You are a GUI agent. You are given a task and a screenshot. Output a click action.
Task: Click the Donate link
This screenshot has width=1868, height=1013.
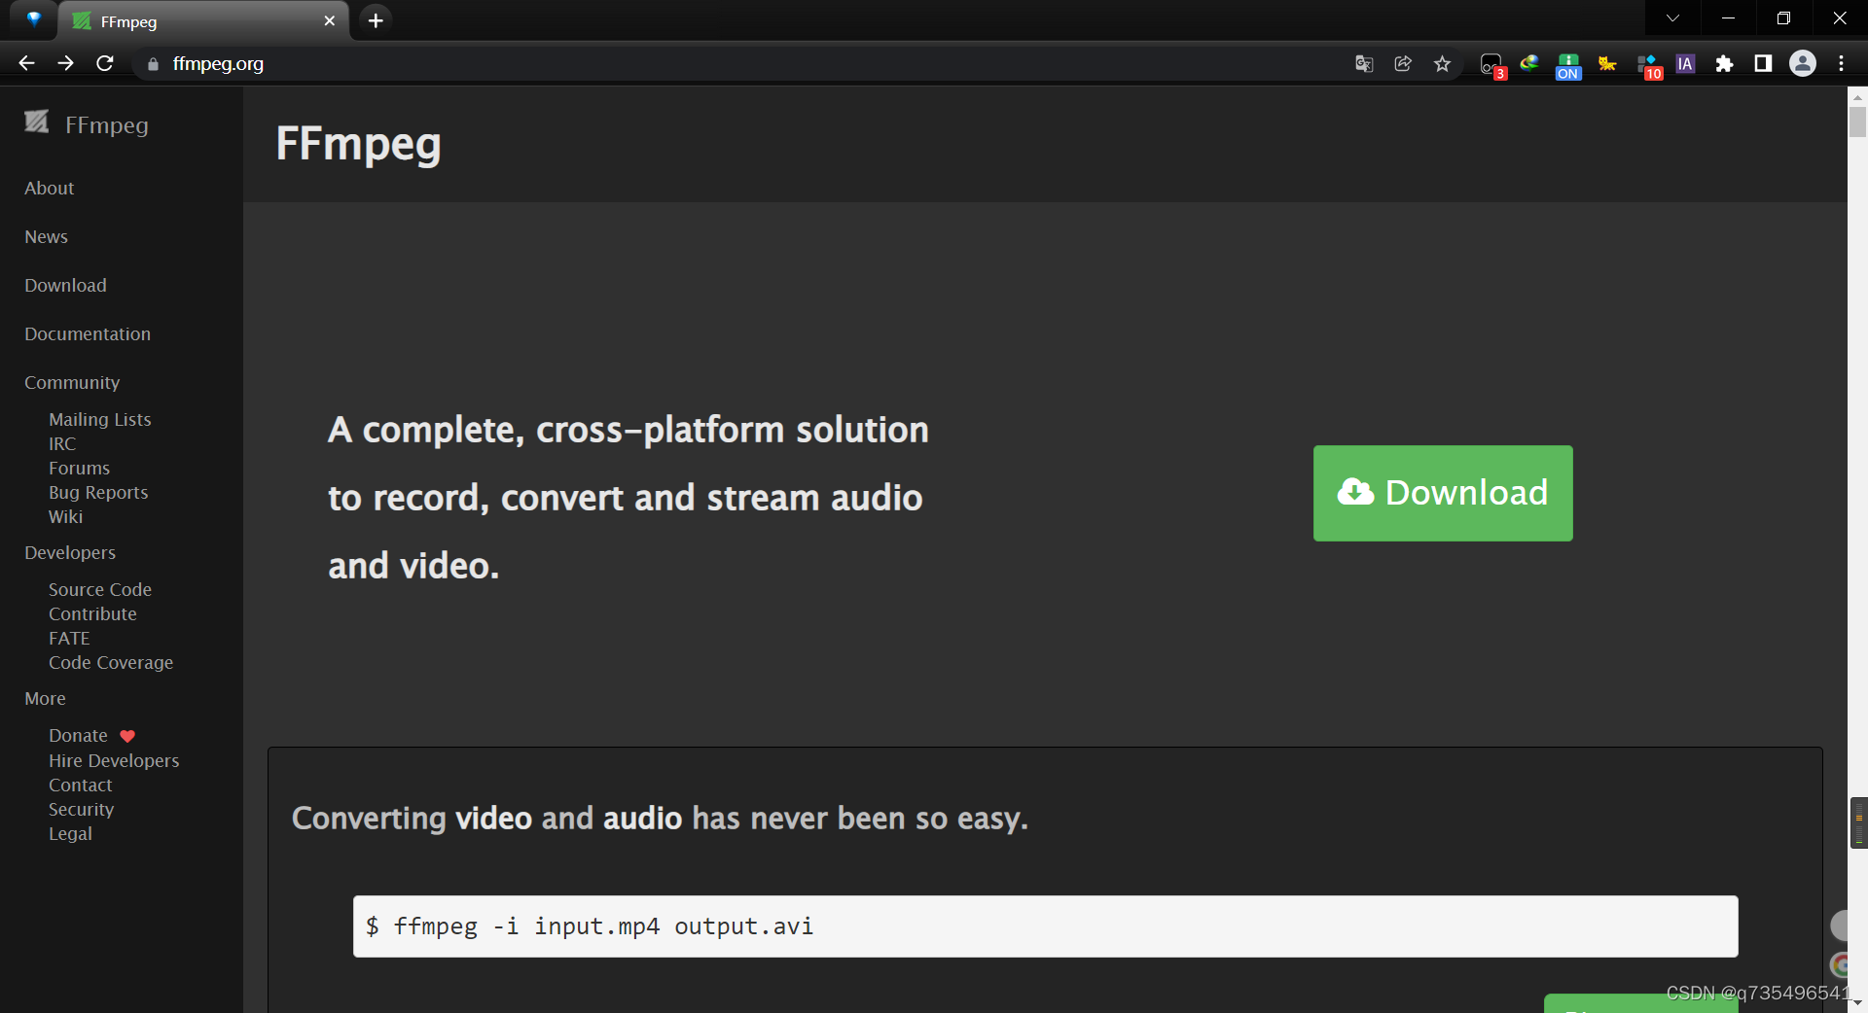[79, 736]
